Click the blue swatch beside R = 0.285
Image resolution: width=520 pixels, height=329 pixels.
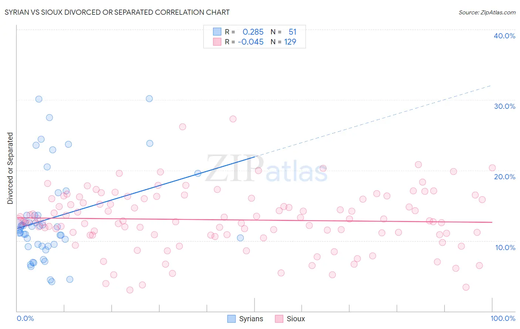point(217,32)
